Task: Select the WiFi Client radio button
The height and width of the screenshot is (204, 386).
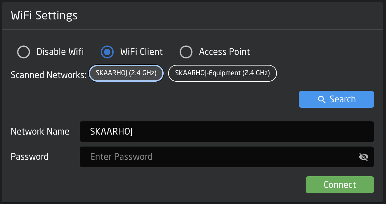Action: (107, 52)
